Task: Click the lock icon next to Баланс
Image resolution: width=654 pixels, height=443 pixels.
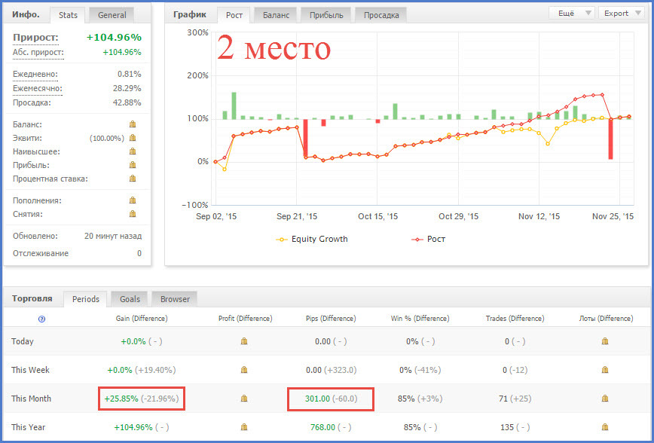Action: pyautogui.click(x=133, y=124)
